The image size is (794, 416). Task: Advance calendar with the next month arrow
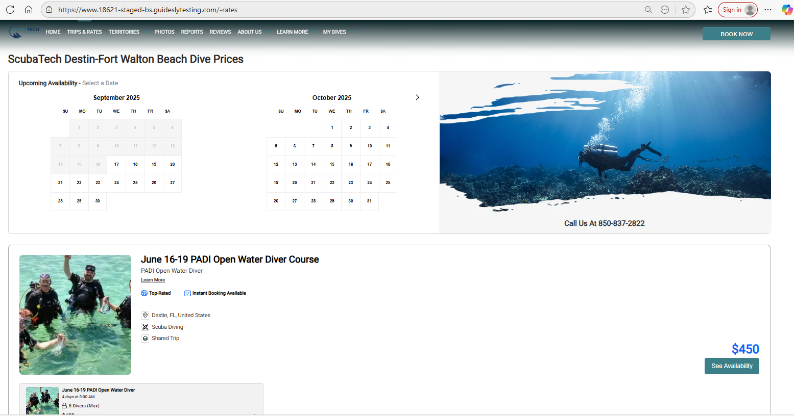tap(417, 97)
